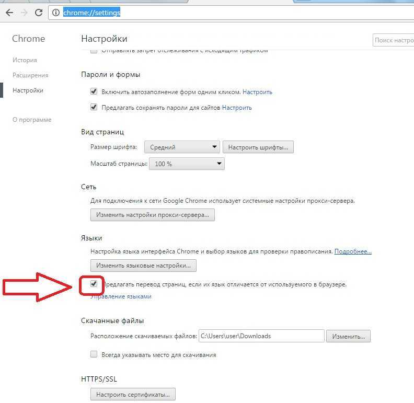Click the browser forward arrow

[24, 13]
